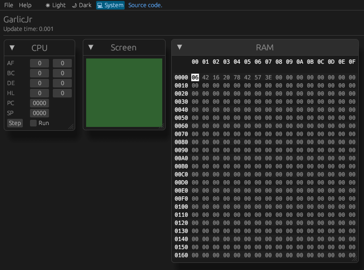Click the CPU panel resize grip
This screenshot has width=364, height=270.
71,126
